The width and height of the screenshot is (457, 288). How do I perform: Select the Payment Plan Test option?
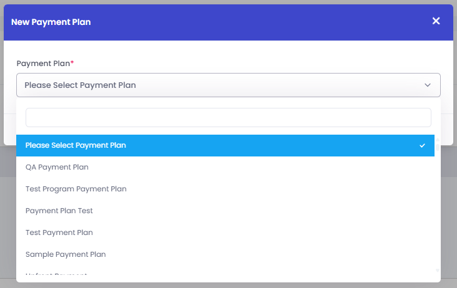[x=59, y=211]
